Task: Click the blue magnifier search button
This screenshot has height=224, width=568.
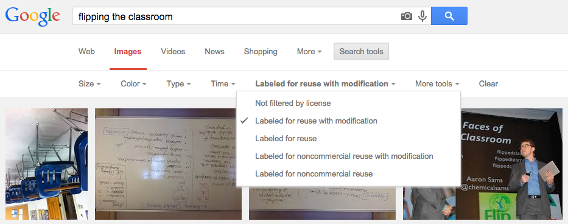Action: coord(449,16)
